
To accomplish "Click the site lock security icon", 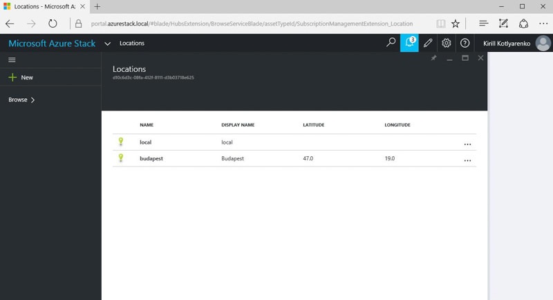I will [x=78, y=24].
